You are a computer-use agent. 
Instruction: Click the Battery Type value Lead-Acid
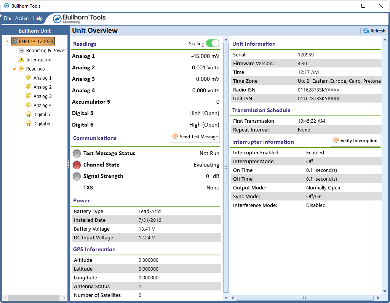149,212
